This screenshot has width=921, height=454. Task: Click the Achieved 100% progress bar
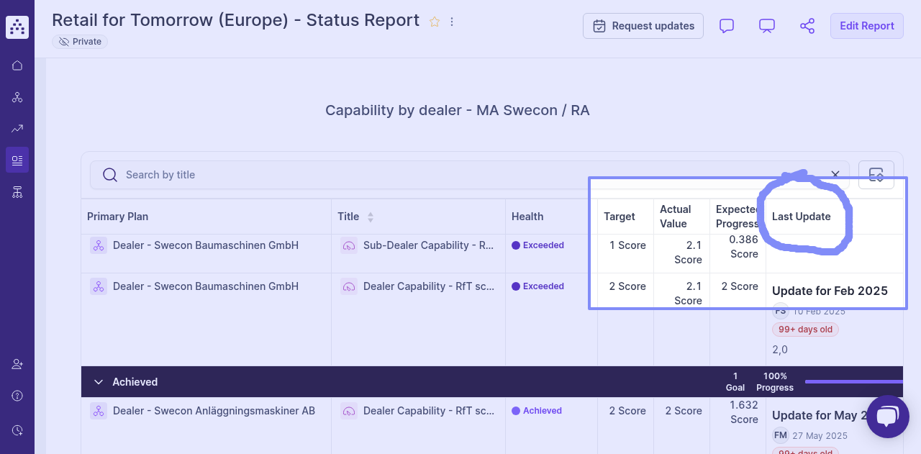853,382
